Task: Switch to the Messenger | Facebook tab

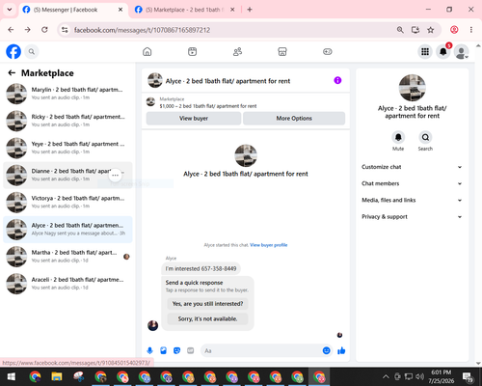Action: point(72,10)
